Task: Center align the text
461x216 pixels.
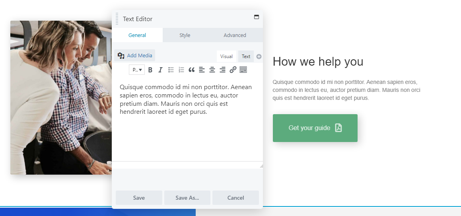Action: (x=212, y=70)
